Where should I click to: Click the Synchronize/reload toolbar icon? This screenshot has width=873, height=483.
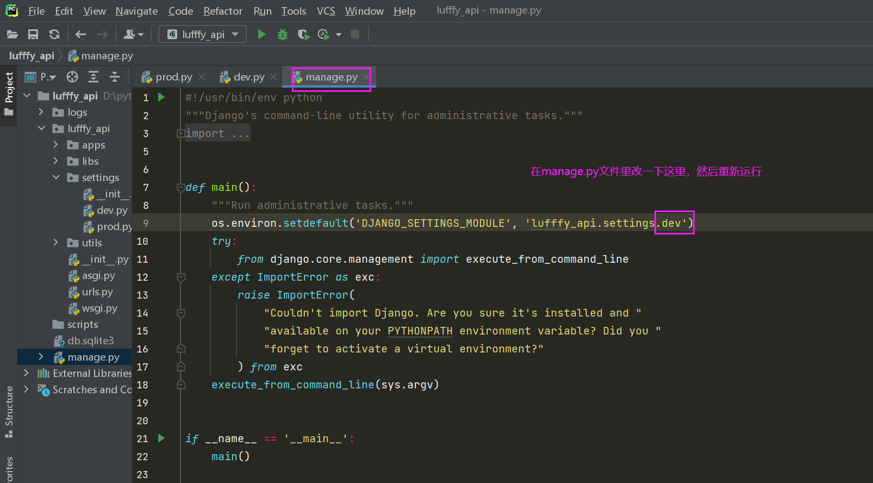click(54, 34)
